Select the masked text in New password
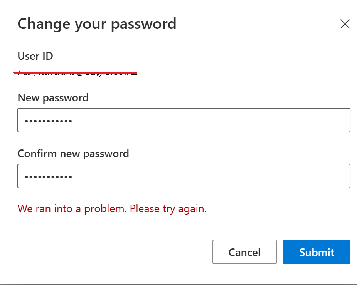The image size is (357, 285). [48, 120]
